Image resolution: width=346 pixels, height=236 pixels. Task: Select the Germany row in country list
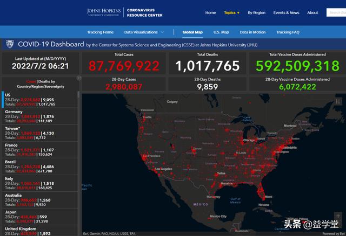tap(39, 116)
